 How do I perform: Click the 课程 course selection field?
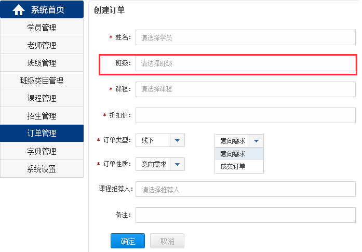tap(245, 89)
